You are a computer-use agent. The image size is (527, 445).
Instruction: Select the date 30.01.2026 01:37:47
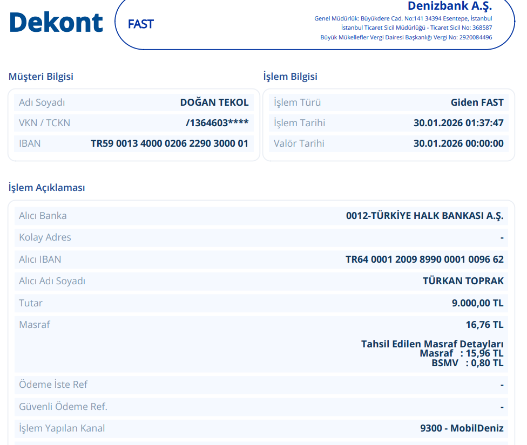[458, 123]
